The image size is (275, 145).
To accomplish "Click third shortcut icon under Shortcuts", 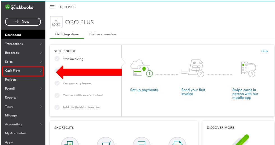I will tap(142, 141).
